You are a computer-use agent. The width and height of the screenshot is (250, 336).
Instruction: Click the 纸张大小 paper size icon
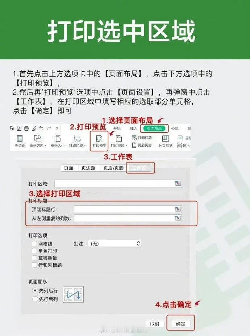tap(58, 141)
